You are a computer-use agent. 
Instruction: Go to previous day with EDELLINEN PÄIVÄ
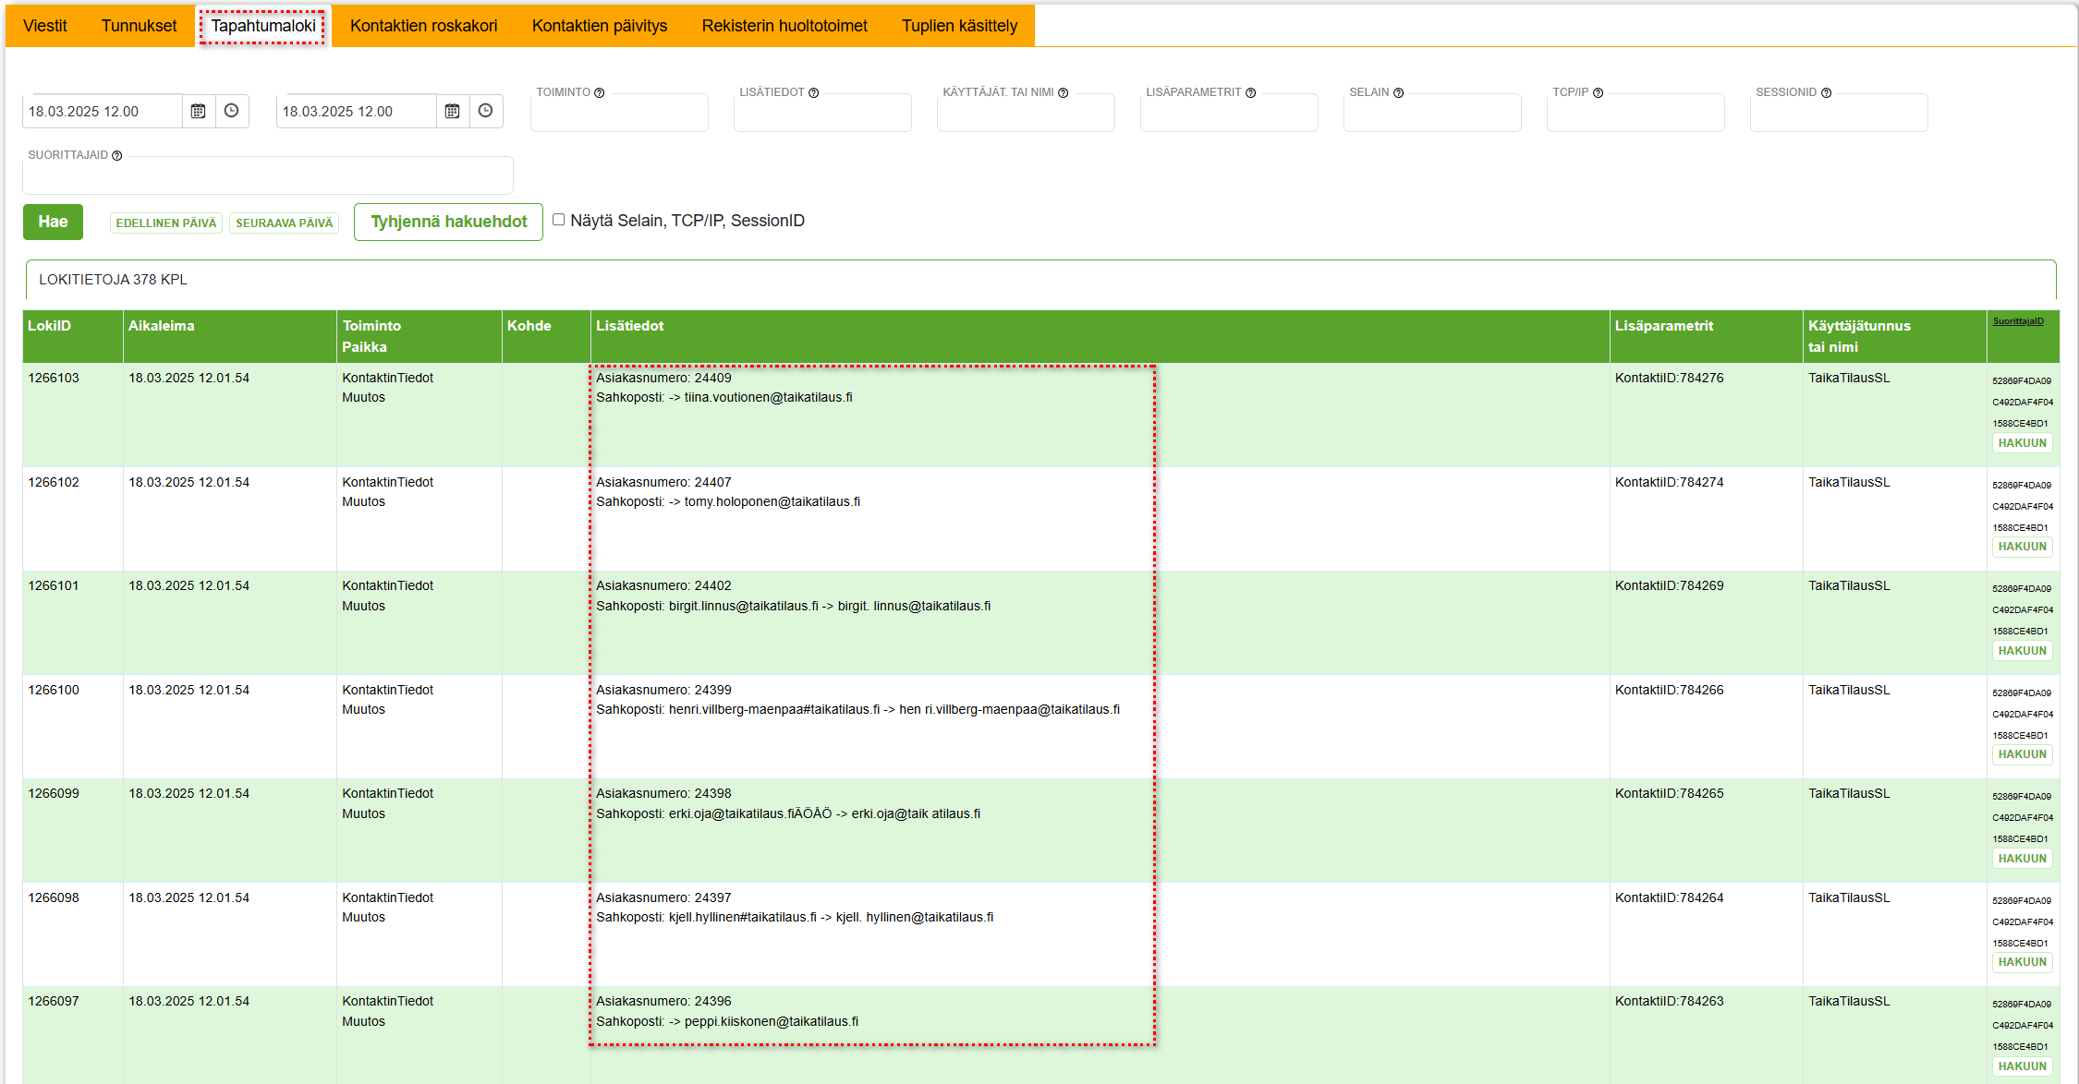pyautogui.click(x=166, y=223)
